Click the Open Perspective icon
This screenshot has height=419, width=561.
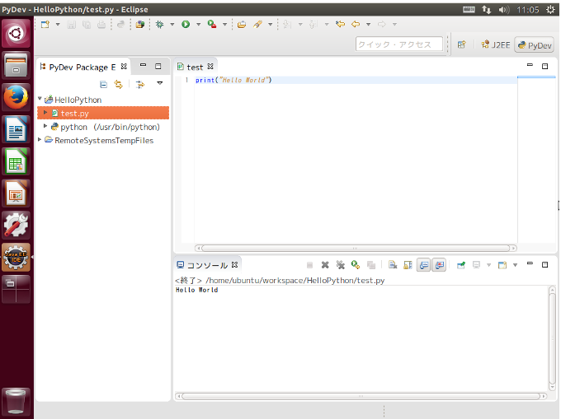[x=461, y=44]
